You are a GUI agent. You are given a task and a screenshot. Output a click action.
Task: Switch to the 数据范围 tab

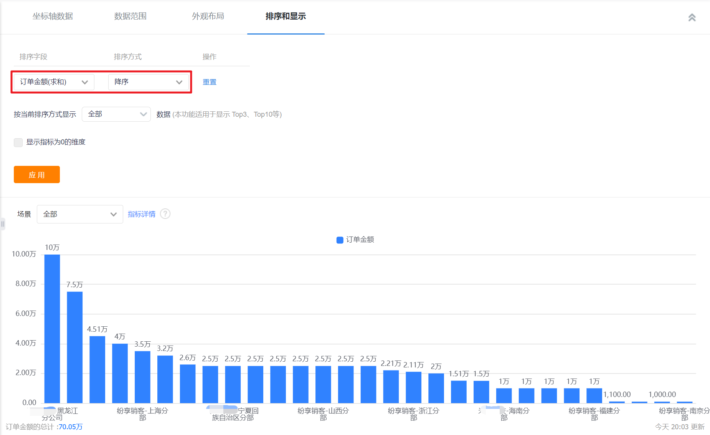click(x=130, y=16)
